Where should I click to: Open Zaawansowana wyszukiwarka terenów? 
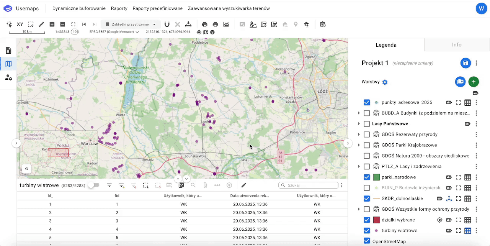pyautogui.click(x=229, y=8)
